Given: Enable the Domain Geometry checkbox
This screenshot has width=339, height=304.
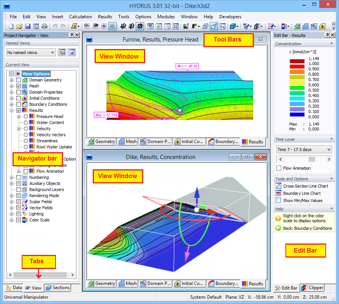Looking at the screenshot, I should point(19,80).
